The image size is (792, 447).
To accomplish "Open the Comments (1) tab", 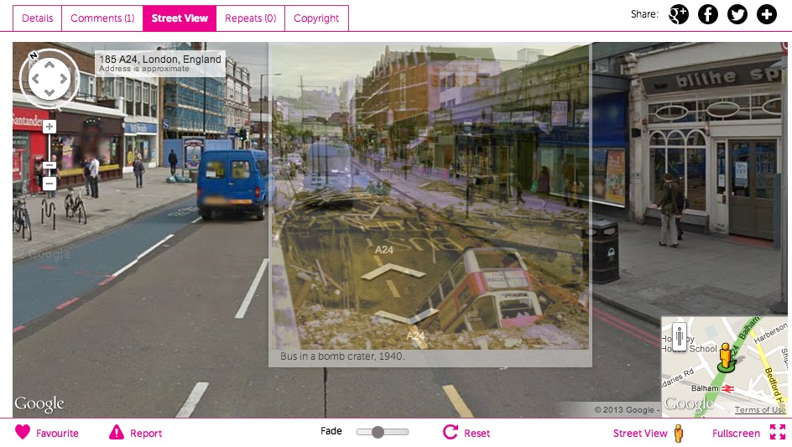I will coord(102,18).
